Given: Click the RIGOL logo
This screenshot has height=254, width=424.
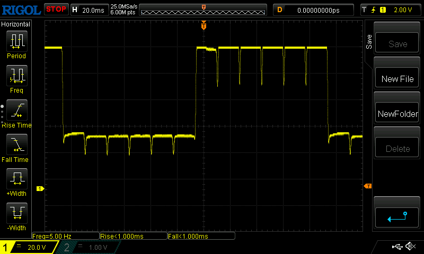Looking at the screenshot, I should 21,10.
